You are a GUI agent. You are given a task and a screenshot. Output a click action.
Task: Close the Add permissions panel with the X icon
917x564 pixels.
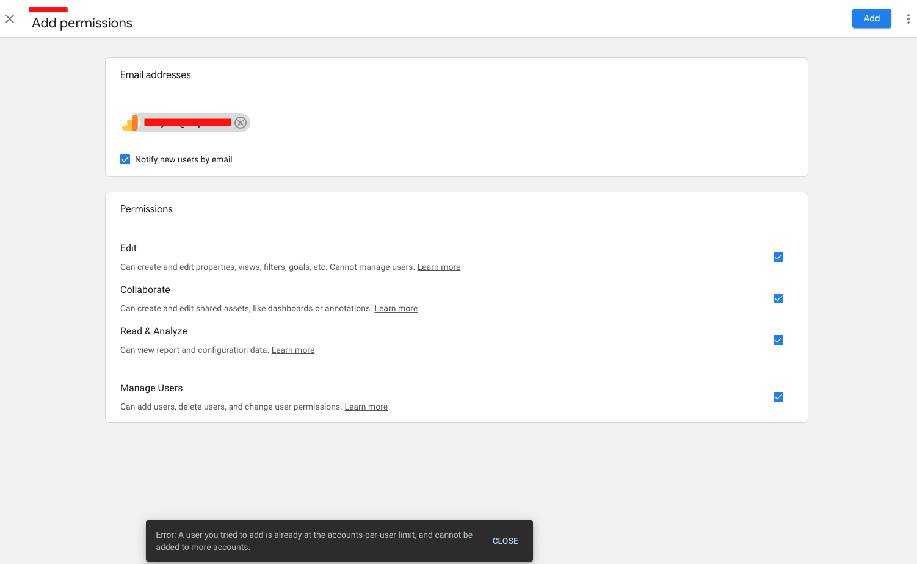pyautogui.click(x=10, y=19)
